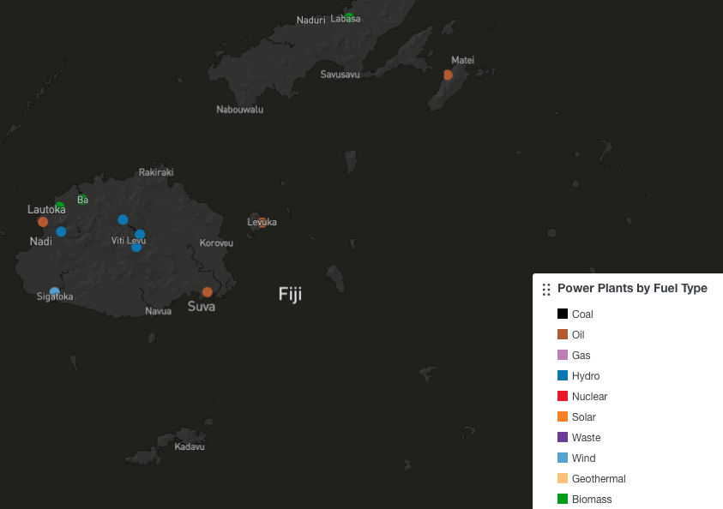
Task: Select the oil plant marker near Suva
Action: (207, 292)
